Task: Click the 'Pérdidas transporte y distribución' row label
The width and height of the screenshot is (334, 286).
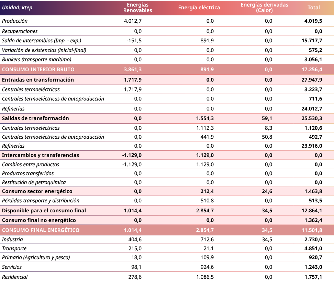Action: tap(41, 201)
